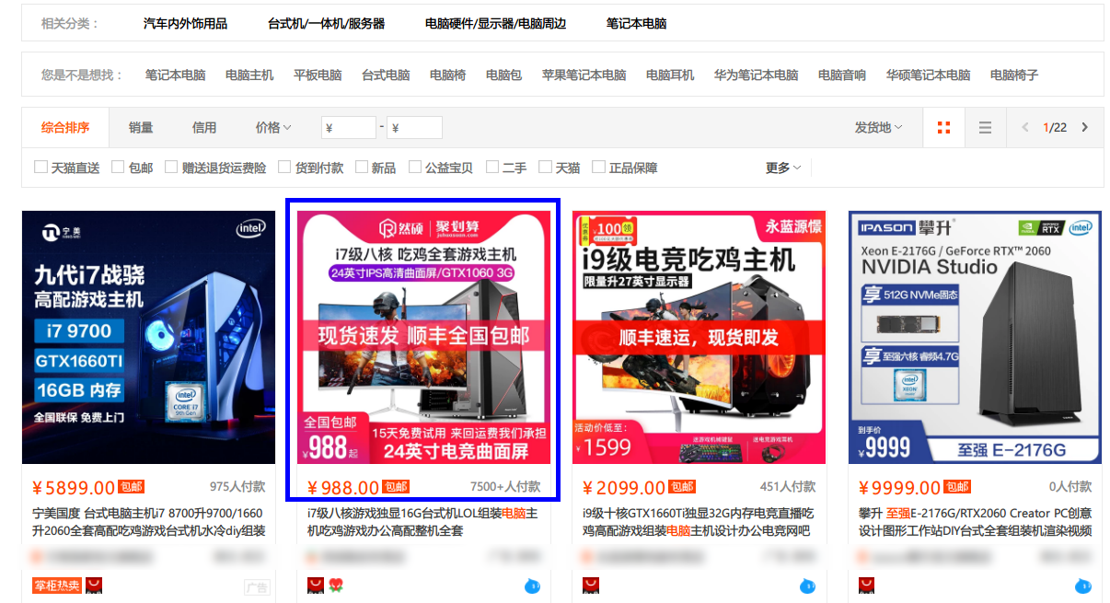Sort results by 信用
Screen dimensions: 1110x603
pyautogui.click(x=204, y=128)
